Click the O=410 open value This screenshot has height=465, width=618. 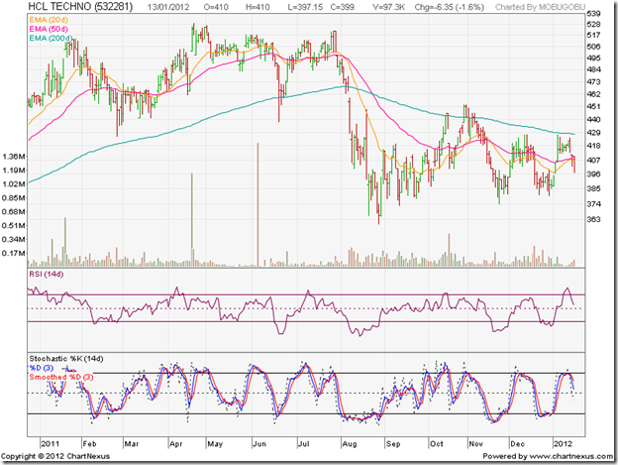point(216,7)
